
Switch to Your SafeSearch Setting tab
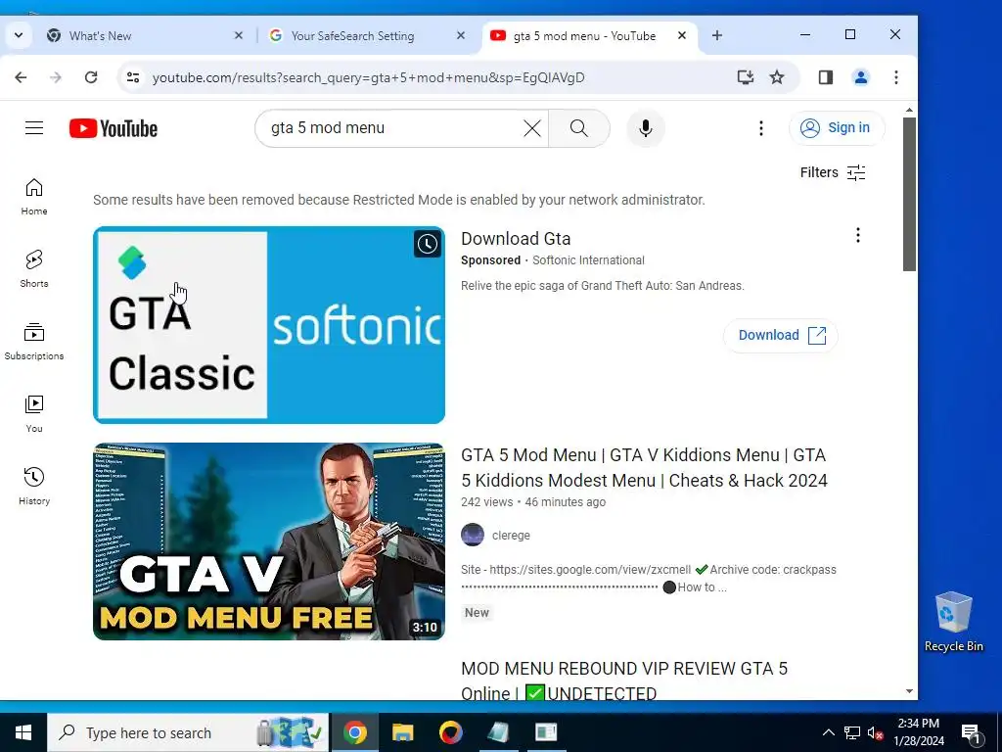click(364, 36)
